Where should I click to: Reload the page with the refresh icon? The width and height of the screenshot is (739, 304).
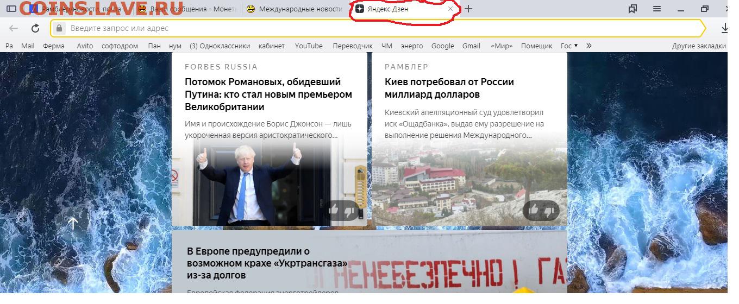(x=35, y=28)
